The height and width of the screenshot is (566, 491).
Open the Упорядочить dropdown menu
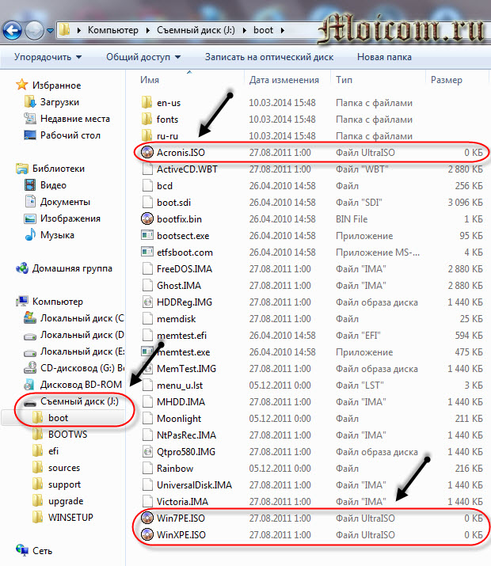48,57
